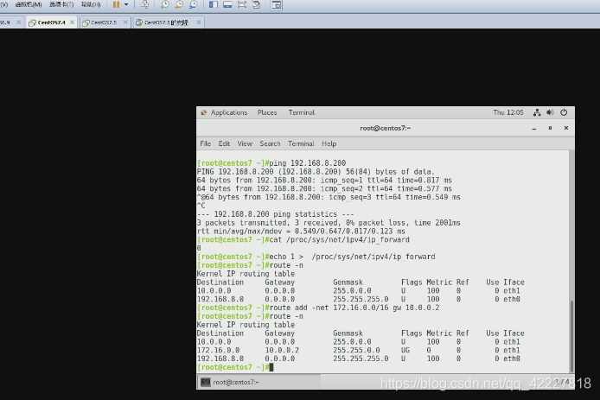
Task: Close the CentOS7.4 tab
Action: pos(72,22)
